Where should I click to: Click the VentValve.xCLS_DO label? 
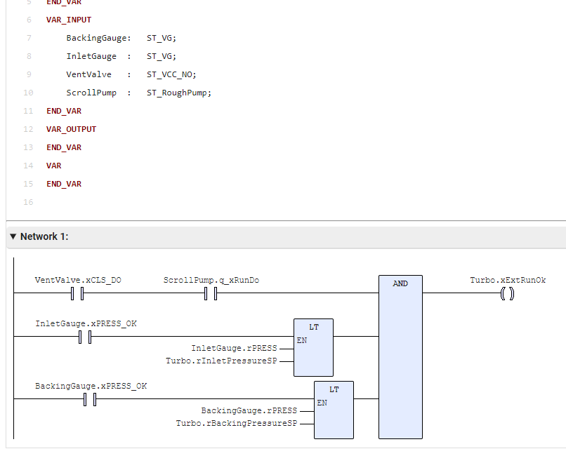(x=78, y=280)
